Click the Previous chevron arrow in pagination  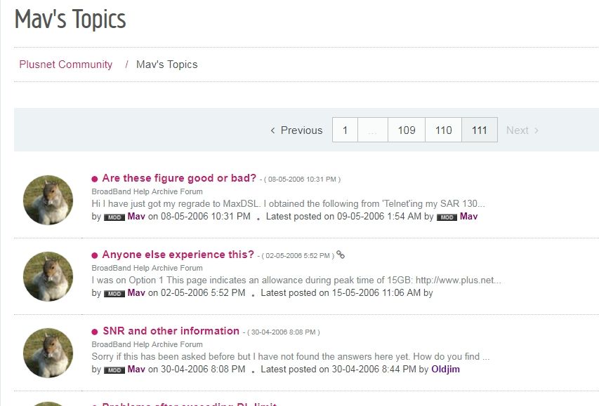273,130
